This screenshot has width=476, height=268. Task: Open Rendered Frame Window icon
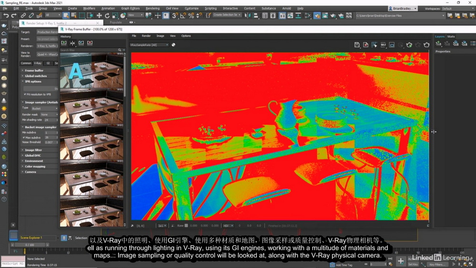[x=325, y=16]
